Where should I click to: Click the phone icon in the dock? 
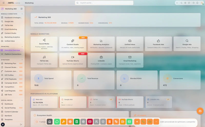point(143,122)
